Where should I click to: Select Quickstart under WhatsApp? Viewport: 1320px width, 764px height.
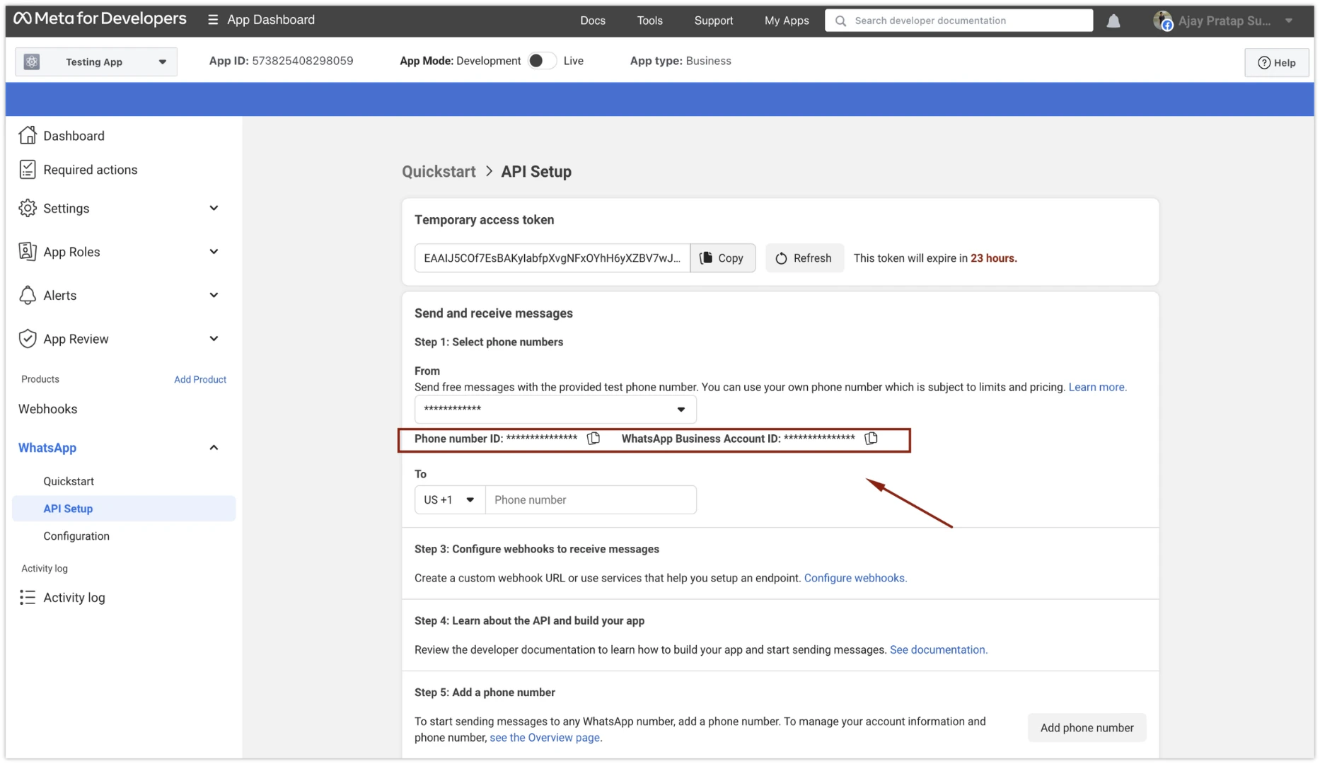click(x=69, y=481)
